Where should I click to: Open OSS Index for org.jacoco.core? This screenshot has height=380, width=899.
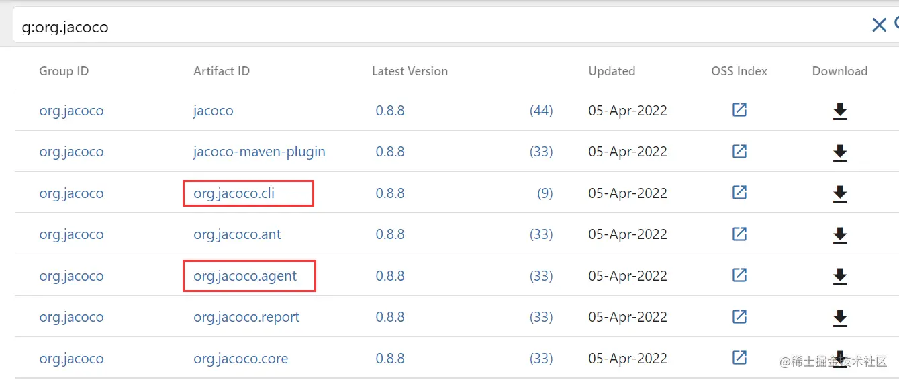tap(739, 359)
